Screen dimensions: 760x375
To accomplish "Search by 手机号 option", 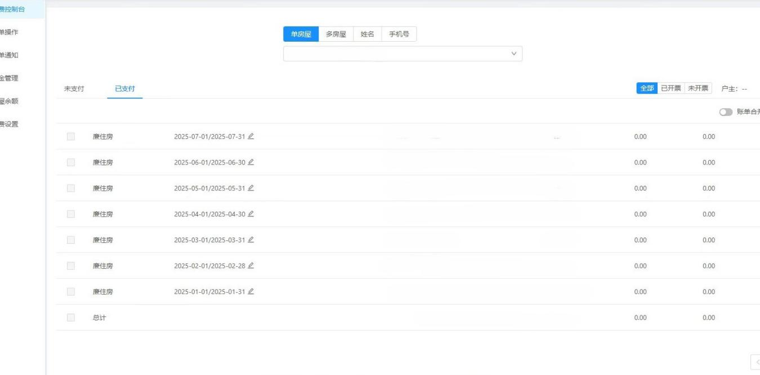I will click(x=399, y=34).
